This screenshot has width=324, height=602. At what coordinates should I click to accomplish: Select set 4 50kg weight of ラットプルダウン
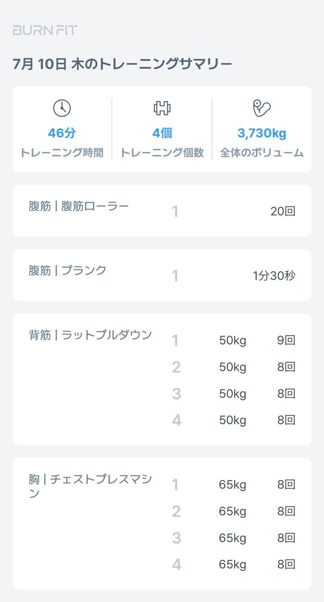233,420
